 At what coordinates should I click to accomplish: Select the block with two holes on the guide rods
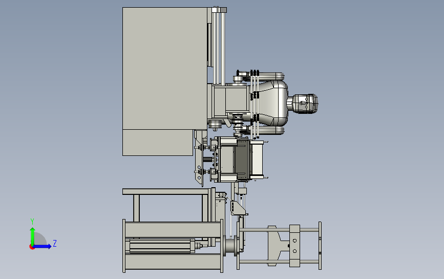coord(294,246)
